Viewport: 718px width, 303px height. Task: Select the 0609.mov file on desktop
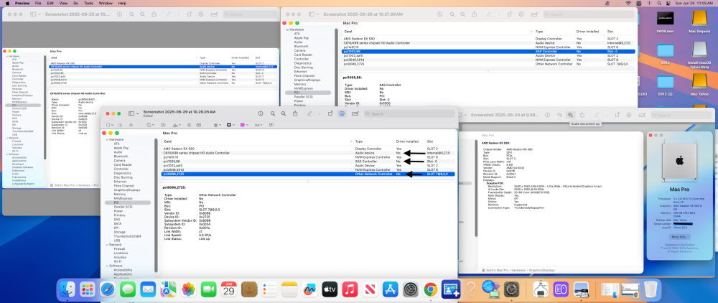pyautogui.click(x=665, y=22)
